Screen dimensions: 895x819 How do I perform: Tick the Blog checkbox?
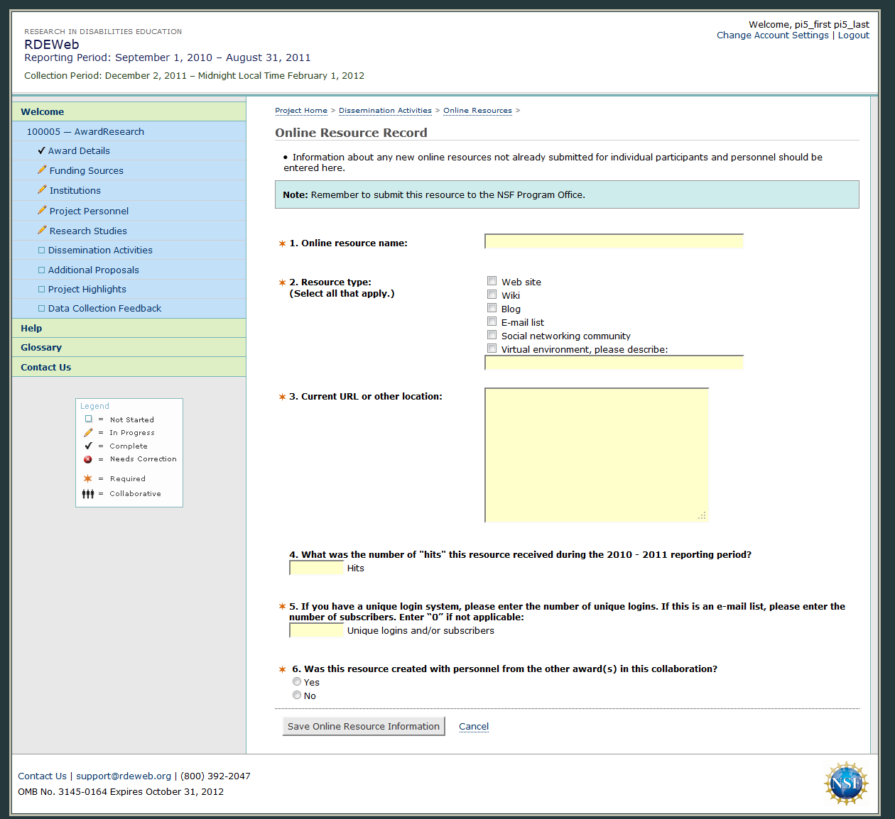tap(492, 308)
